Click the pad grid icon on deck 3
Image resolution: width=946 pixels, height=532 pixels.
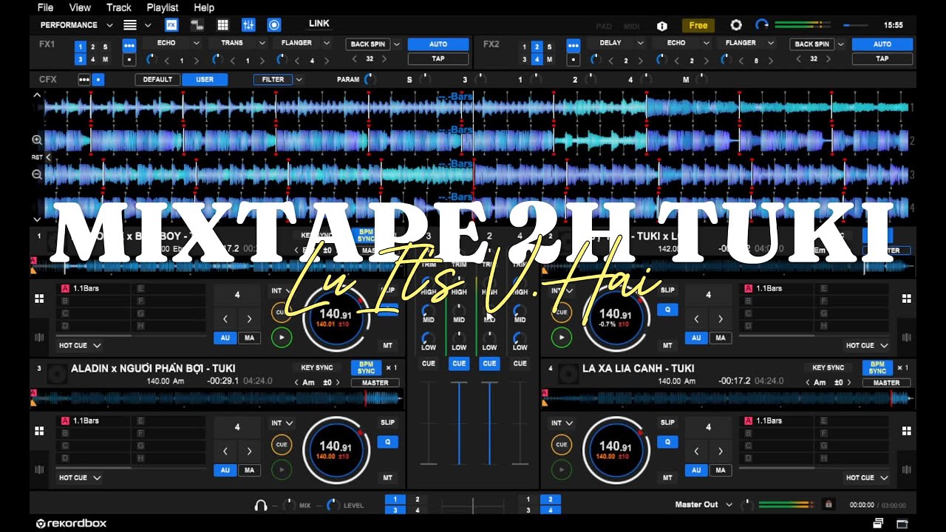coord(39,431)
